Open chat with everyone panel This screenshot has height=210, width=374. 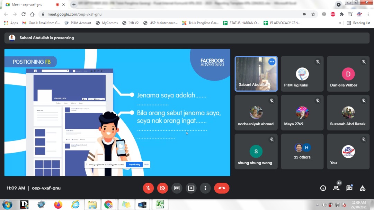[349, 188]
